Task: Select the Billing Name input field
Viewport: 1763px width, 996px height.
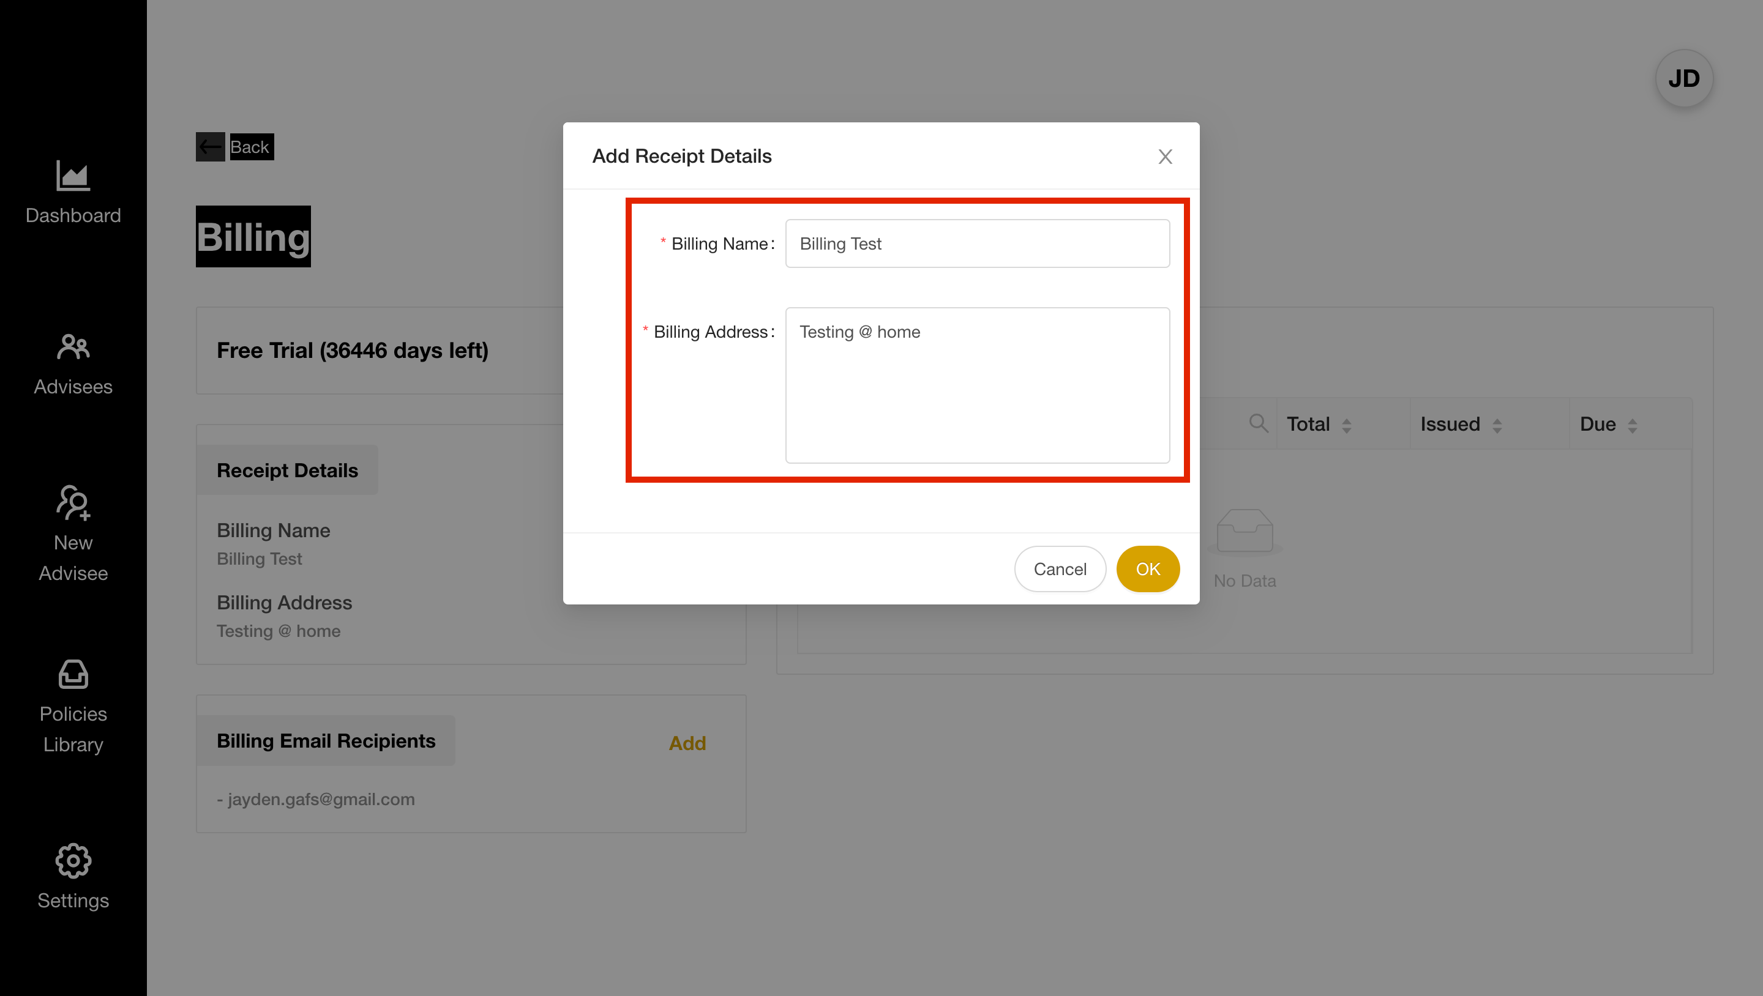Action: [977, 243]
